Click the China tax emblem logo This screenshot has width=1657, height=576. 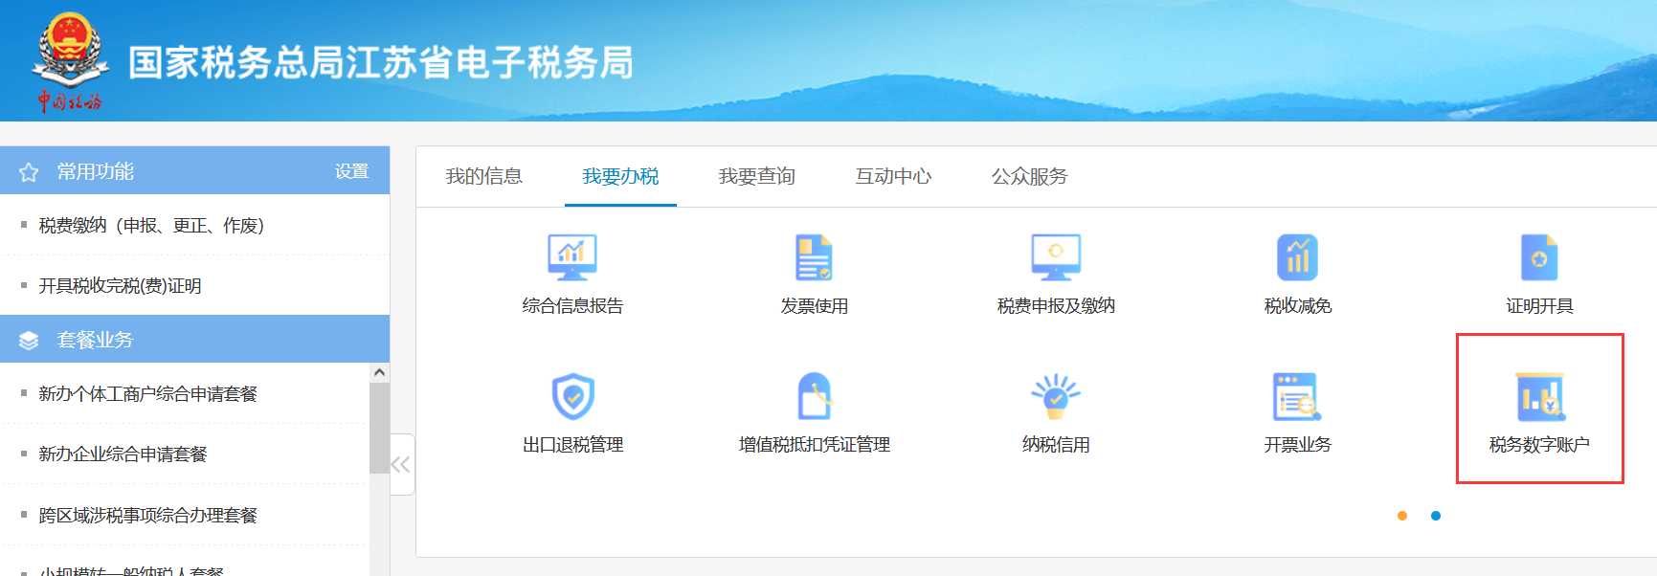(x=70, y=61)
